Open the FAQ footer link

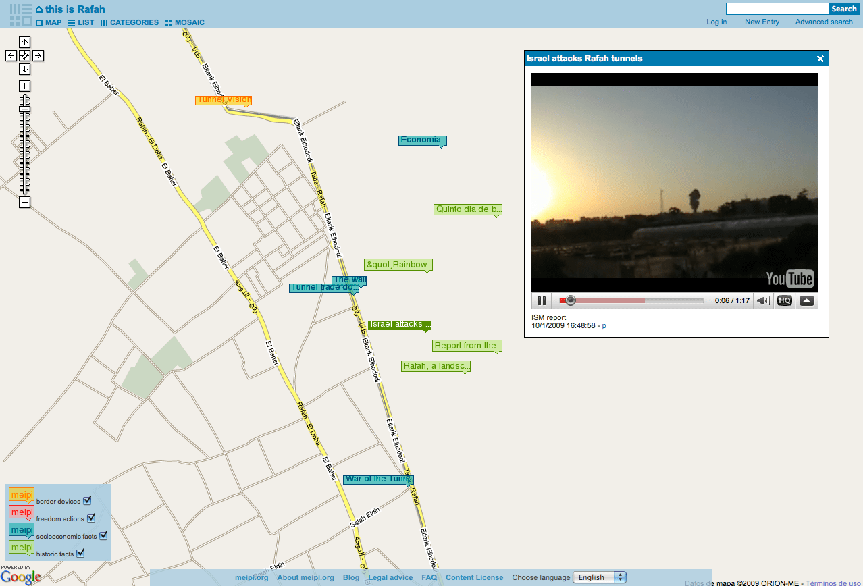click(x=429, y=577)
